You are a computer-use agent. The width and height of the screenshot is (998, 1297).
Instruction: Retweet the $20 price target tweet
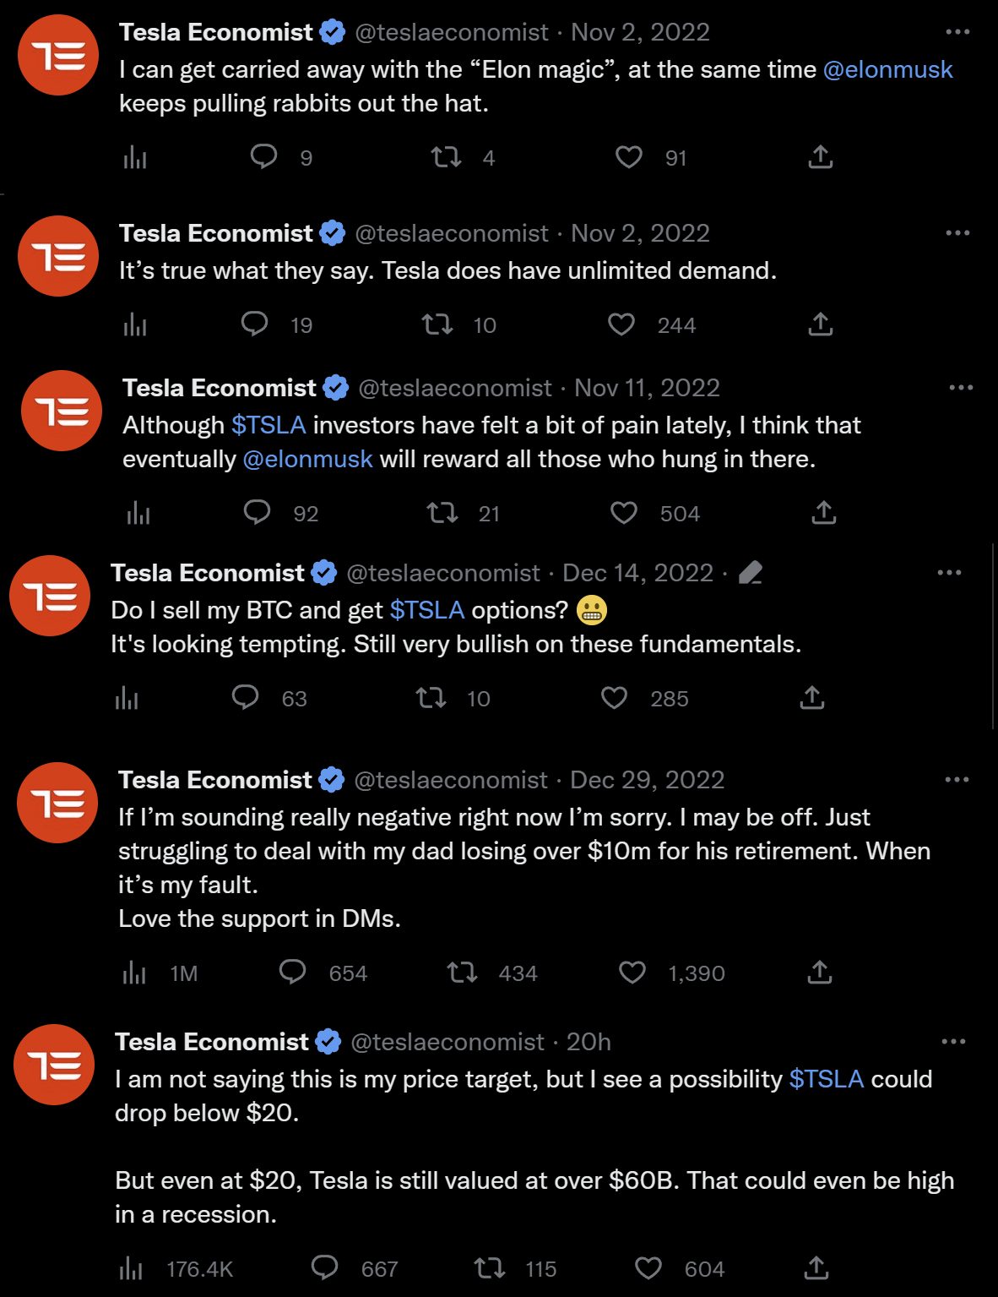[x=490, y=1268]
